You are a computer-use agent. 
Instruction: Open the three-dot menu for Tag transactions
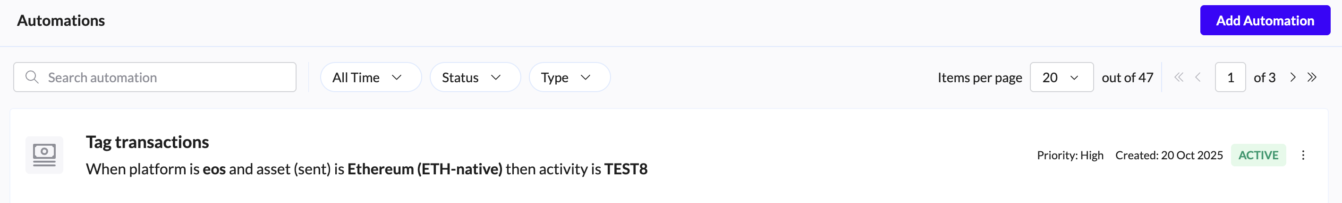coord(1303,156)
